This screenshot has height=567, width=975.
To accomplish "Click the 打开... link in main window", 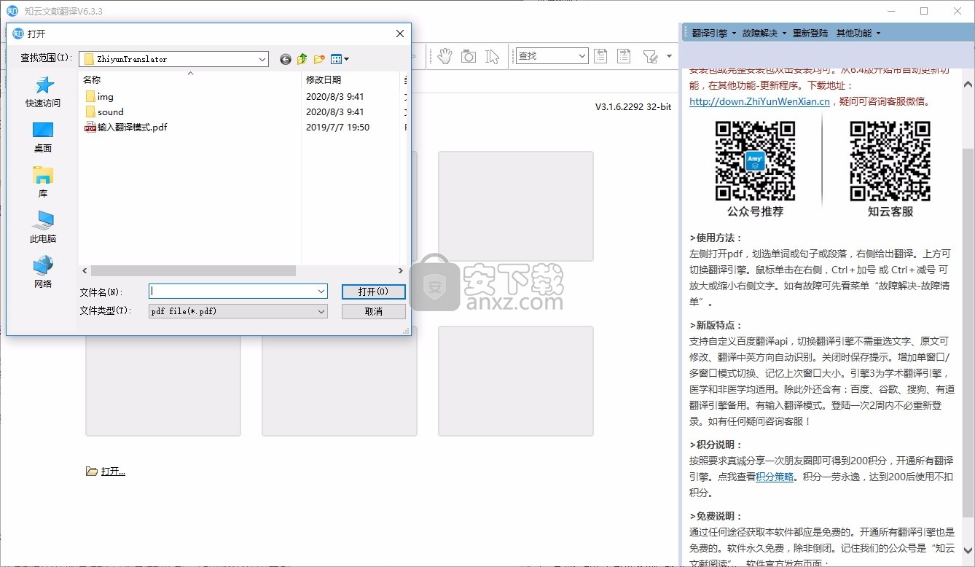I will click(x=113, y=471).
